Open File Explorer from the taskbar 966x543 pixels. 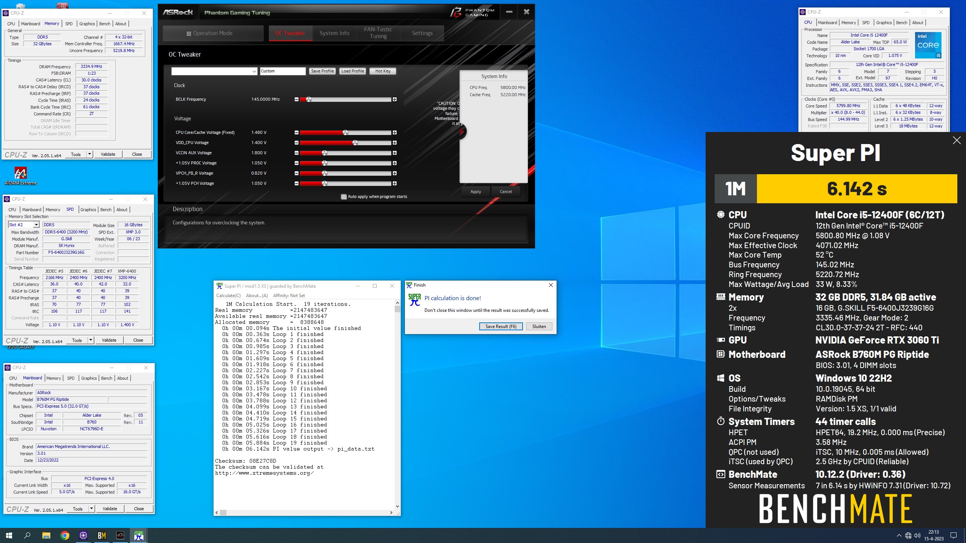(46, 535)
